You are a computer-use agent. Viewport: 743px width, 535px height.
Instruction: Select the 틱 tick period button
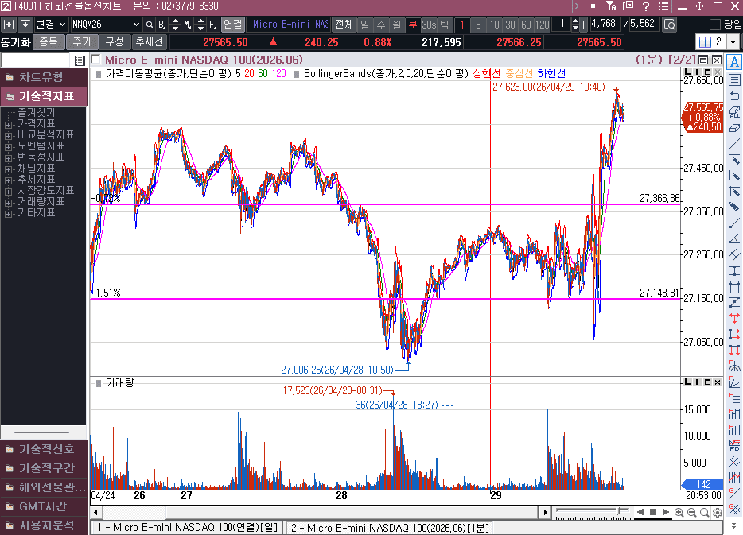(444, 25)
